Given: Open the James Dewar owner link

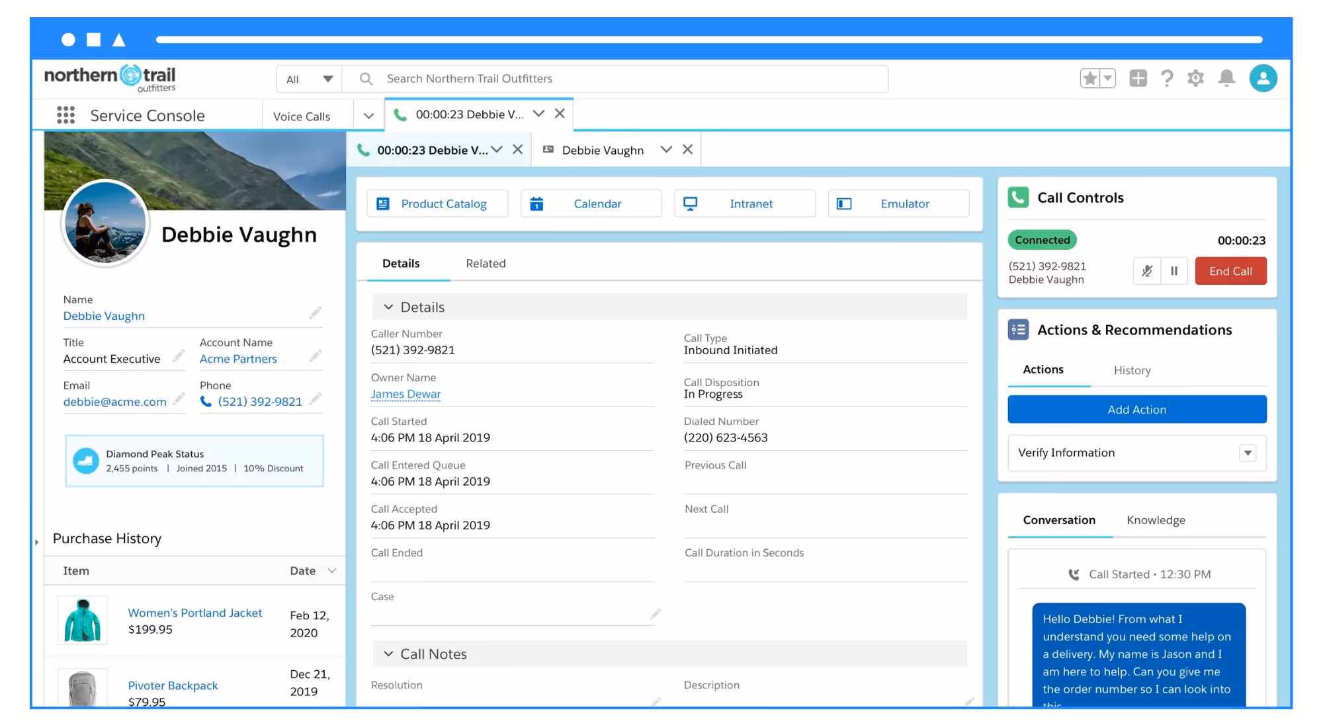Looking at the screenshot, I should [405, 394].
